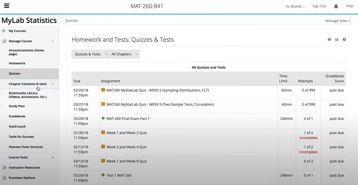This screenshot has width=358, height=185.
Task: Click the green diamond icon for Final Exam Part 1
Action: tap(103, 118)
